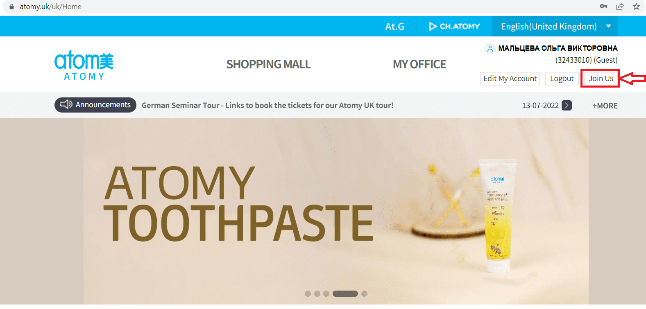Expand the English(United Kingdom) language dropdown
The image size is (646, 309).
[x=555, y=26]
